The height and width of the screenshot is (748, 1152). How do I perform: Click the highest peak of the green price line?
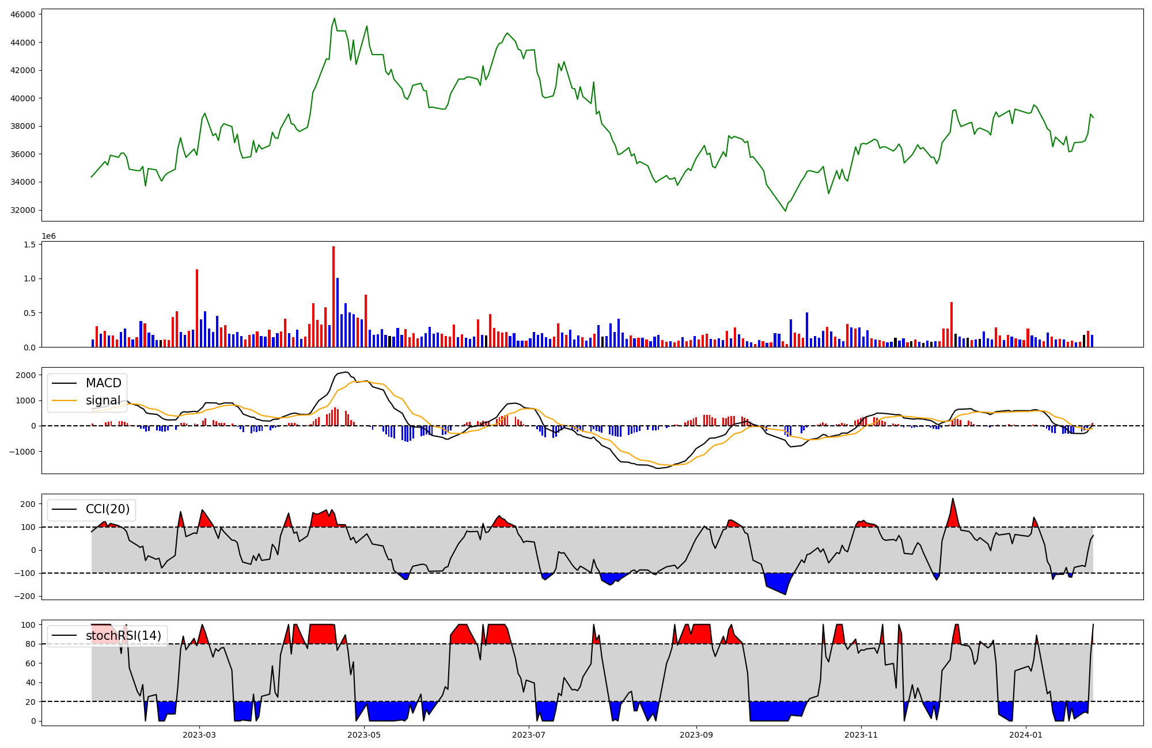pyautogui.click(x=334, y=19)
